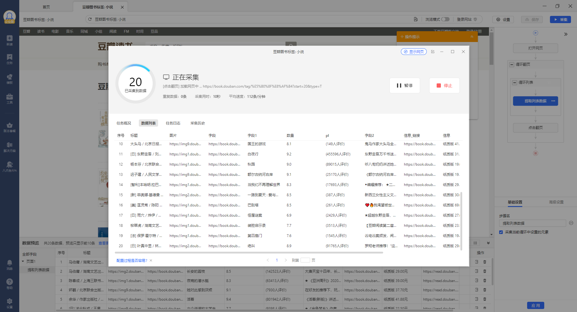
Task: Click the 读书 item in Douban nav bar
Action: (x=41, y=31)
